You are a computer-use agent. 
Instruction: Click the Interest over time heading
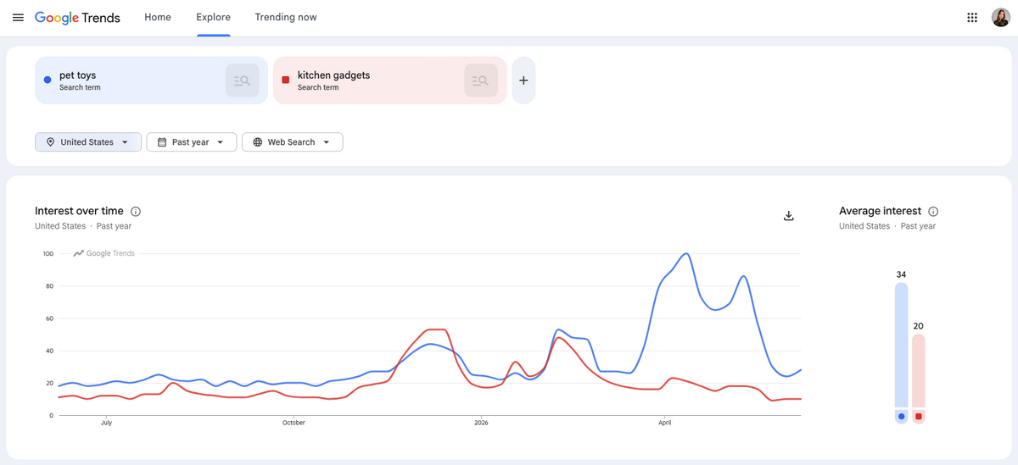tap(79, 211)
